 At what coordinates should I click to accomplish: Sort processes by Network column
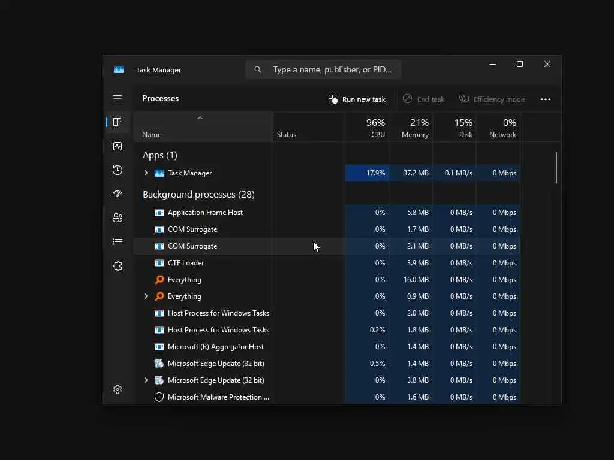pyautogui.click(x=498, y=128)
